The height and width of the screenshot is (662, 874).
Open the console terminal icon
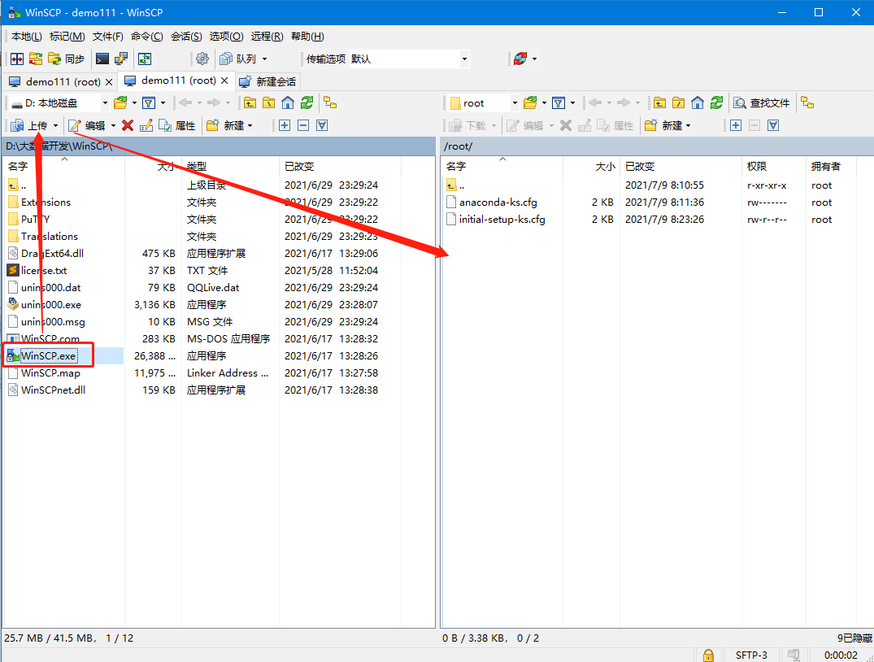pos(102,59)
